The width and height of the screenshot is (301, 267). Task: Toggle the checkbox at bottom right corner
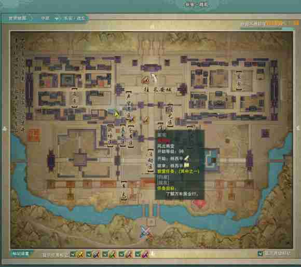(x=261, y=253)
